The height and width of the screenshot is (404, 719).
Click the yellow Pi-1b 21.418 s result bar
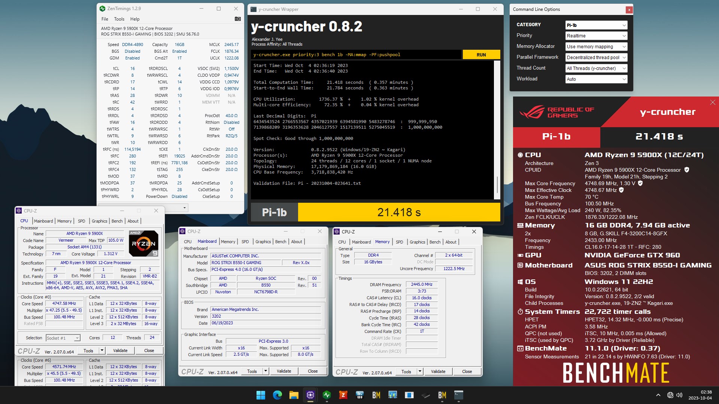tap(399, 212)
